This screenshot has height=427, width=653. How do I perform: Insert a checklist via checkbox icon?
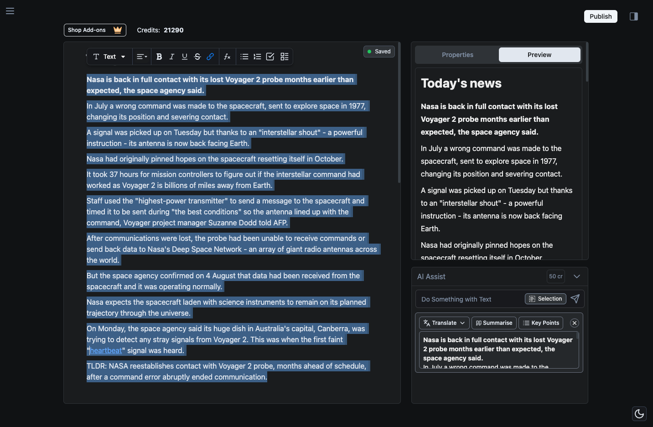pyautogui.click(x=270, y=57)
